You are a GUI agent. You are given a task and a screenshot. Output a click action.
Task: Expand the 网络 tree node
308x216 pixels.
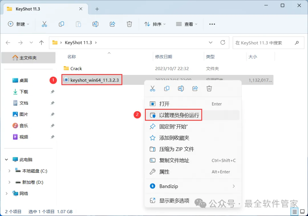point(7,193)
